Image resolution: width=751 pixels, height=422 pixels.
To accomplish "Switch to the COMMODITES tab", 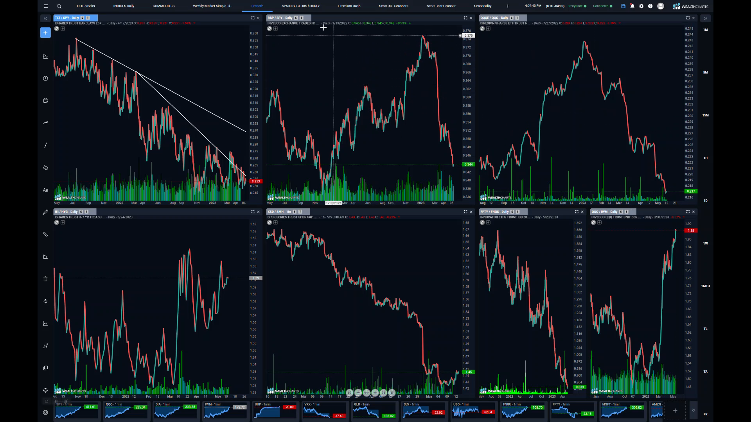I will (x=163, y=6).
